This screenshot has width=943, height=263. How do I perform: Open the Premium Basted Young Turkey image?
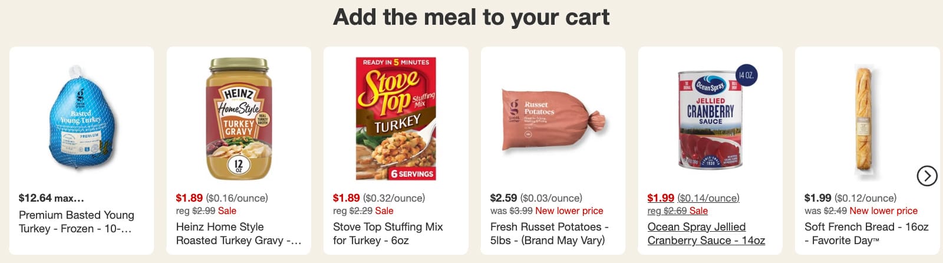pos(81,118)
